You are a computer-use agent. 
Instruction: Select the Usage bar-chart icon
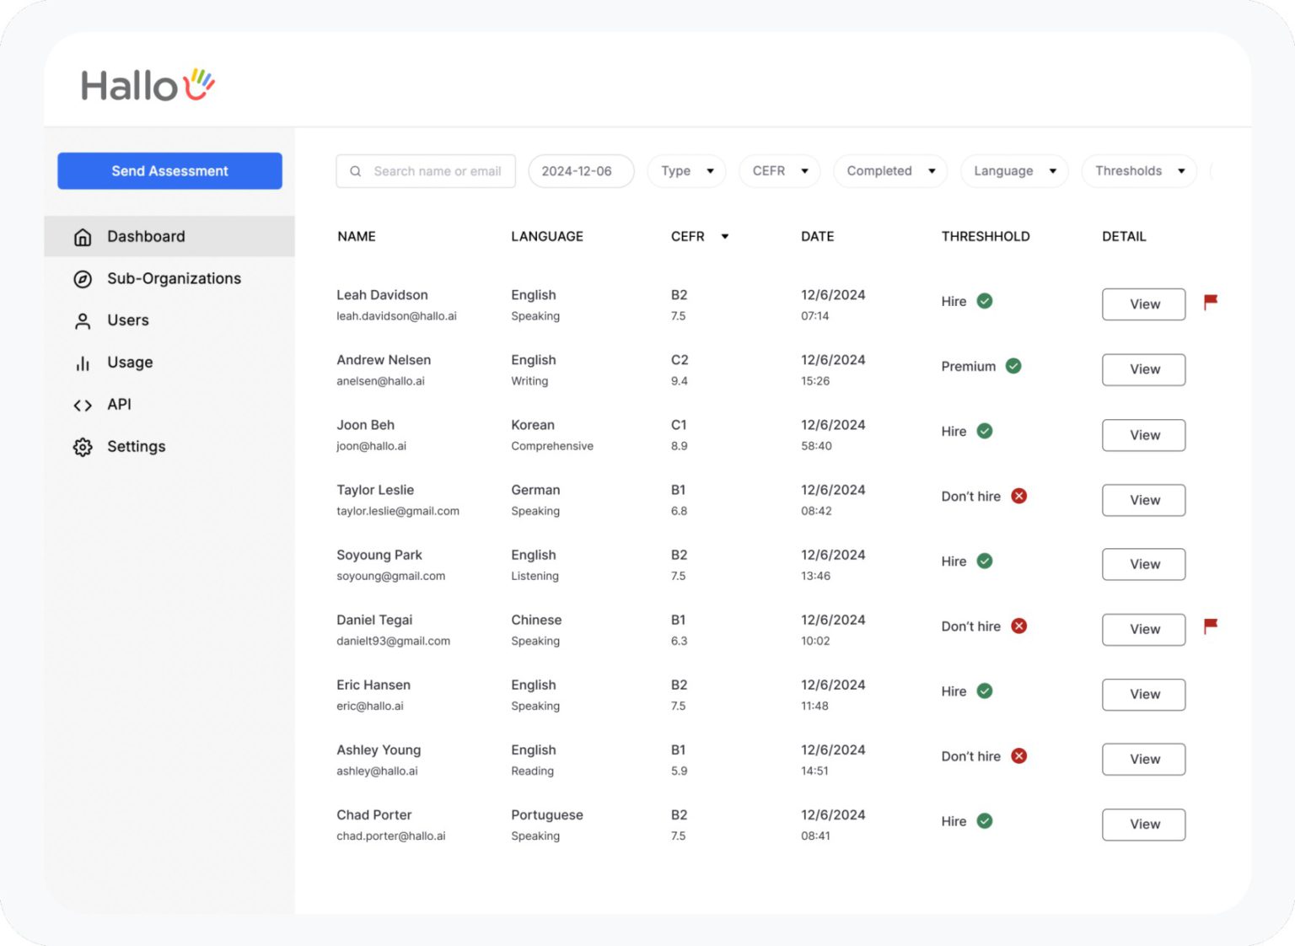click(x=82, y=363)
